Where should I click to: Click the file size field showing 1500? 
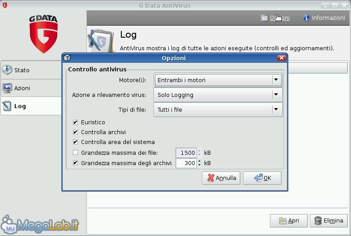click(x=186, y=153)
